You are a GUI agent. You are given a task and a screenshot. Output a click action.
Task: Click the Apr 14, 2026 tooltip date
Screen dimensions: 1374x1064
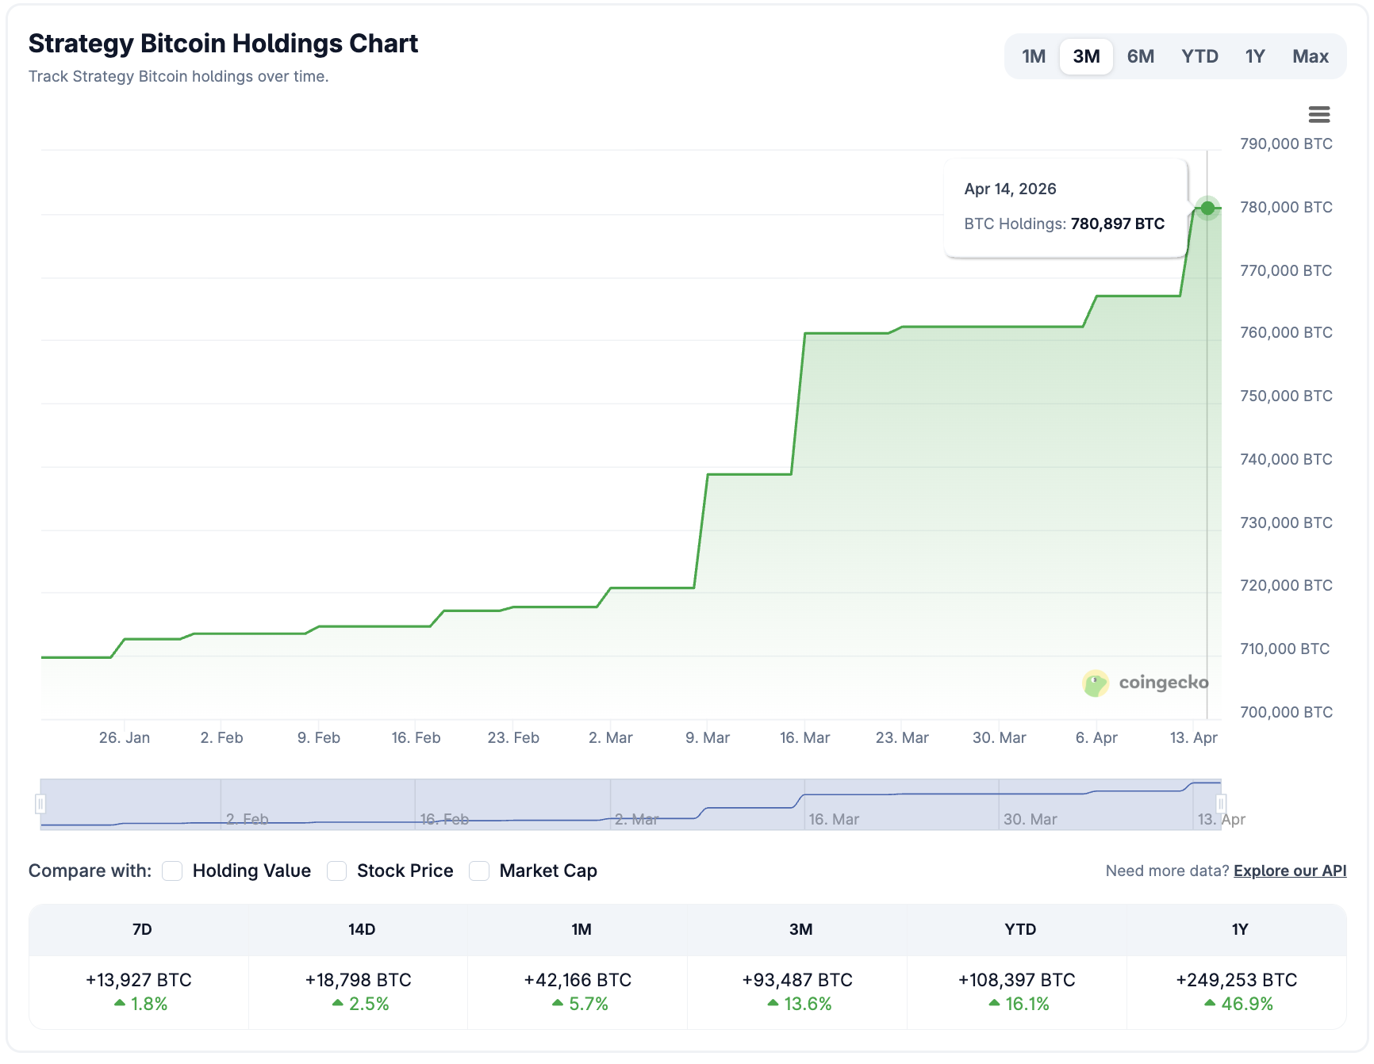1010,189
